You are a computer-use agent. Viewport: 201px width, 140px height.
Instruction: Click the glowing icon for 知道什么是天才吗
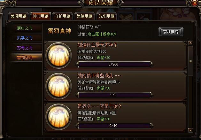point(59,55)
